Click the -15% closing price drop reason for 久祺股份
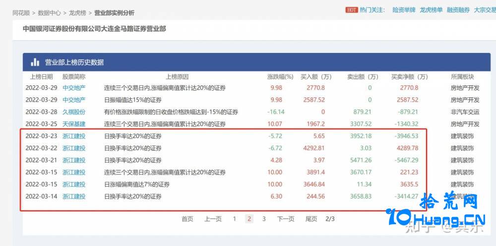This screenshot has width=496, height=246. (x=171, y=112)
